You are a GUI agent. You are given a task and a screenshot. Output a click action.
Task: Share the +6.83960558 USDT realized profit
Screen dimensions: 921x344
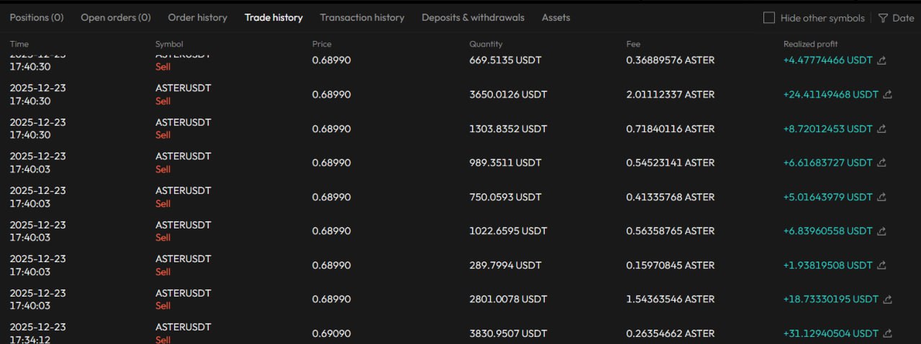[x=882, y=231]
